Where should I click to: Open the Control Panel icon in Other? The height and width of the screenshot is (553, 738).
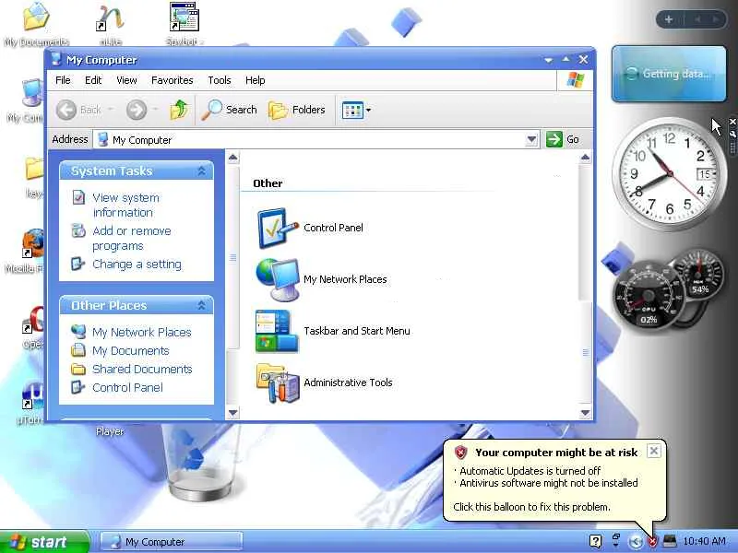pyautogui.click(x=278, y=228)
